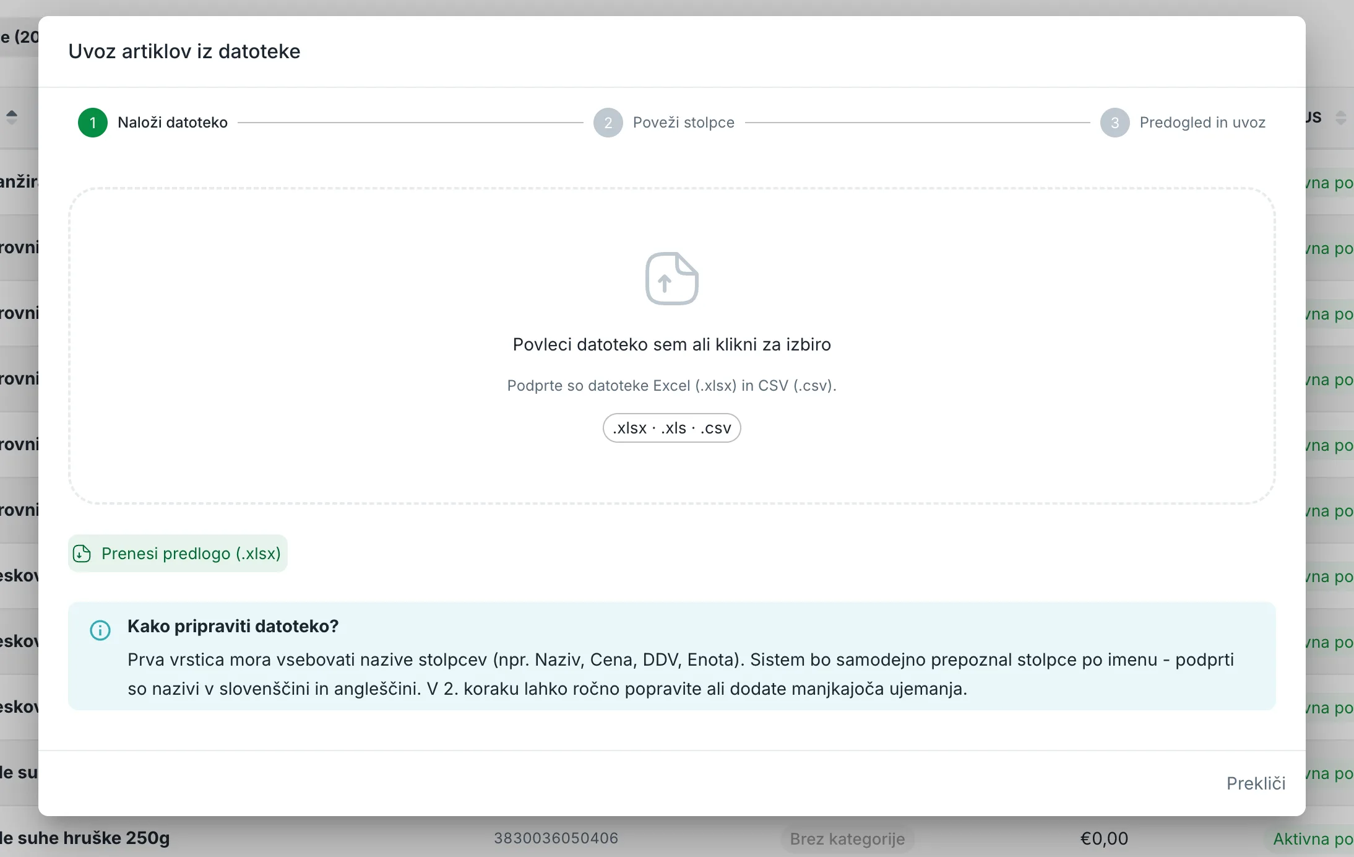Screen dimensions: 1354x857
Task: Sort by the right column header arrows
Action: pyautogui.click(x=1340, y=118)
